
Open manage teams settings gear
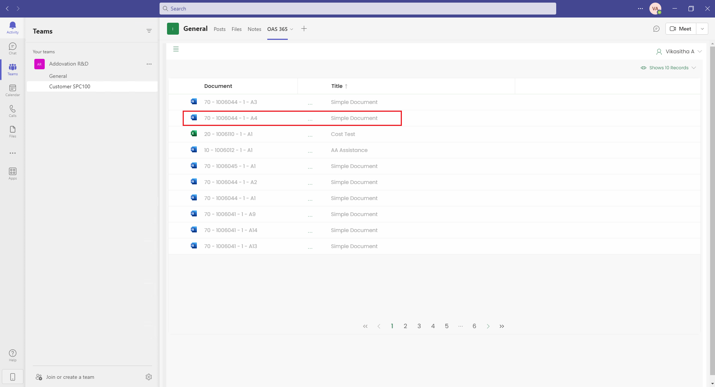[x=149, y=377]
